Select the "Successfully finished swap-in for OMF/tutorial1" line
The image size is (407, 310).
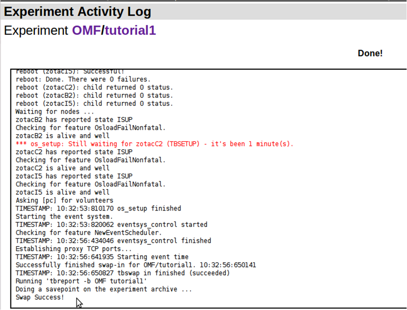tap(136, 265)
